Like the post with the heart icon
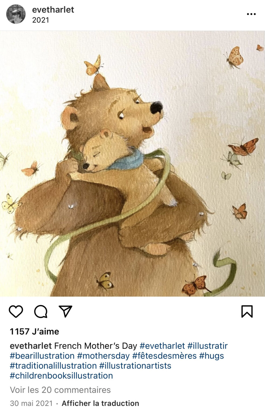Image resolution: width=265 pixels, height=415 pixels. pos(16,312)
